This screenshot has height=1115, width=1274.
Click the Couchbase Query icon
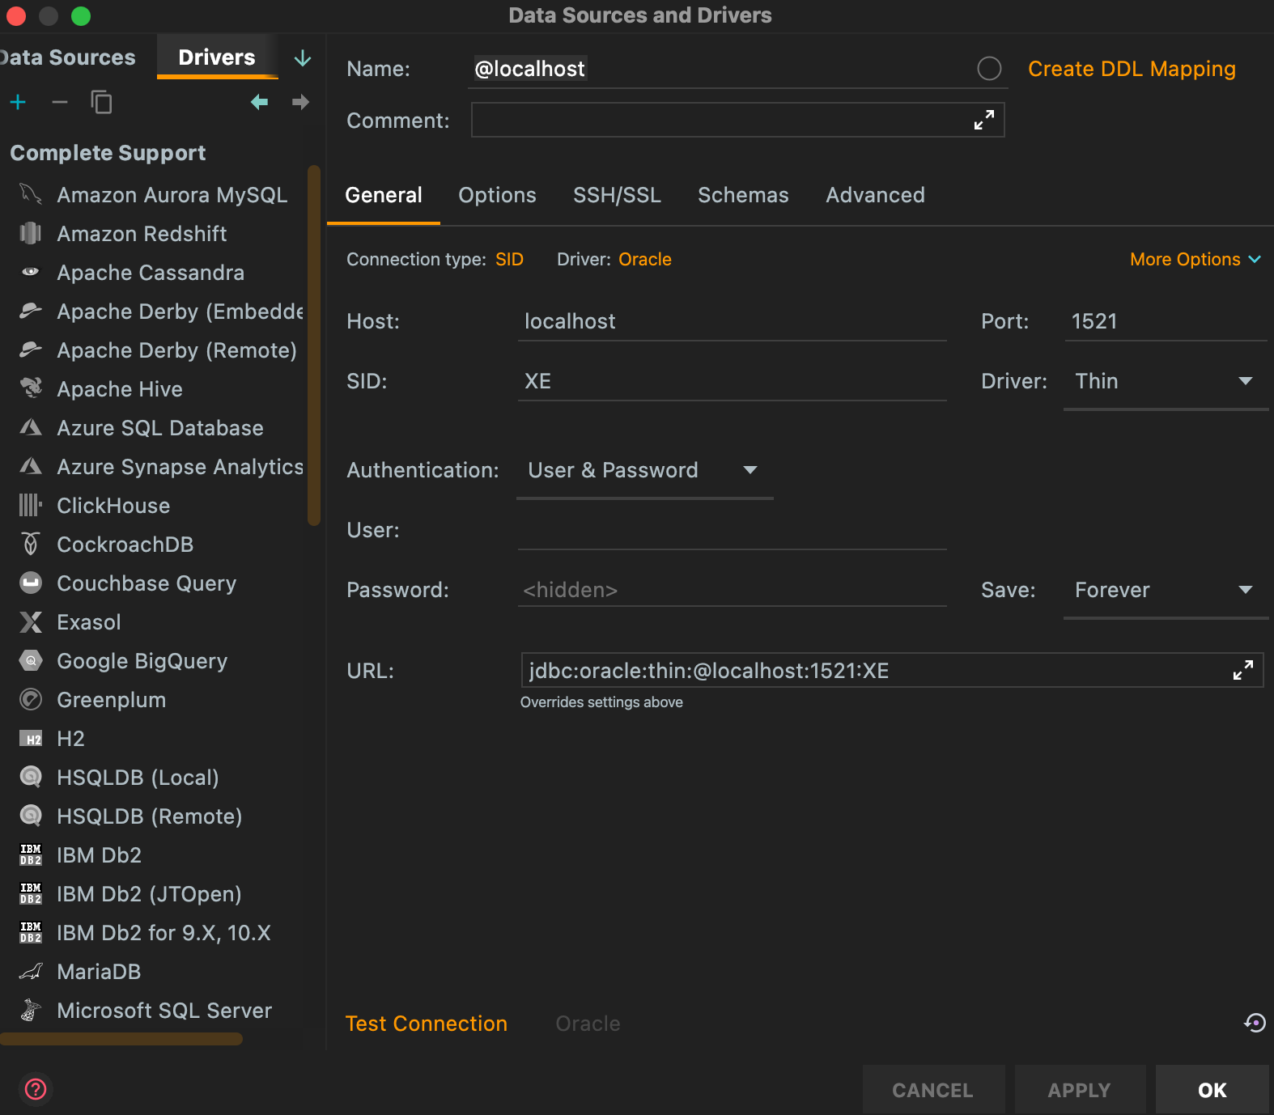click(x=31, y=583)
